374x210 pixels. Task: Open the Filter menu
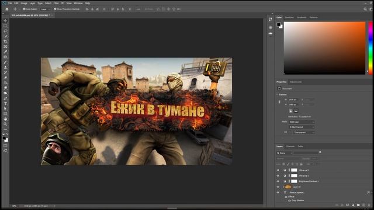point(56,3)
